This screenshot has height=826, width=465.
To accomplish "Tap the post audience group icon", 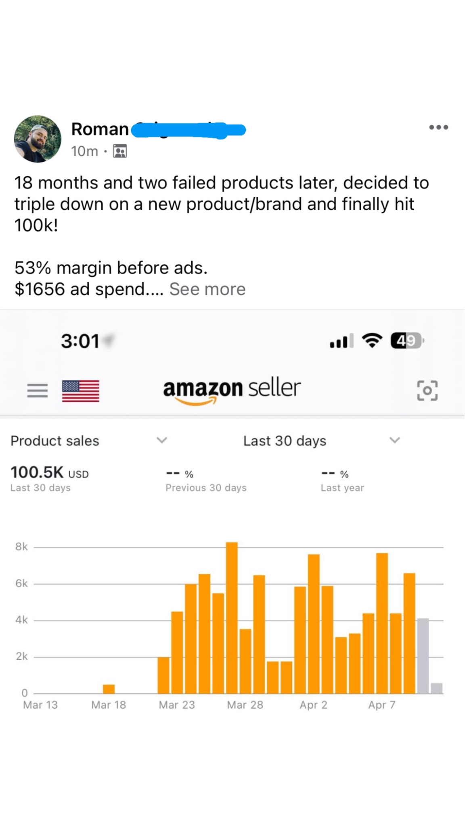I will coord(120,151).
